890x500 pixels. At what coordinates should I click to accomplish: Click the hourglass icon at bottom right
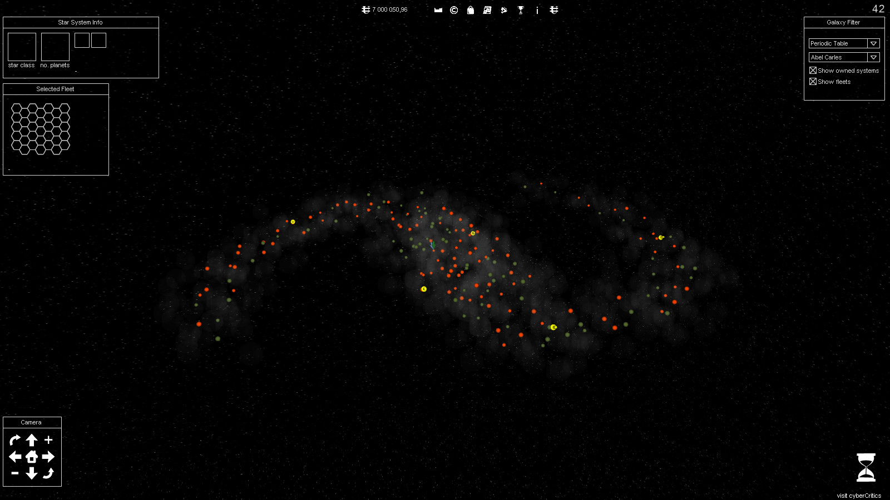tap(866, 467)
